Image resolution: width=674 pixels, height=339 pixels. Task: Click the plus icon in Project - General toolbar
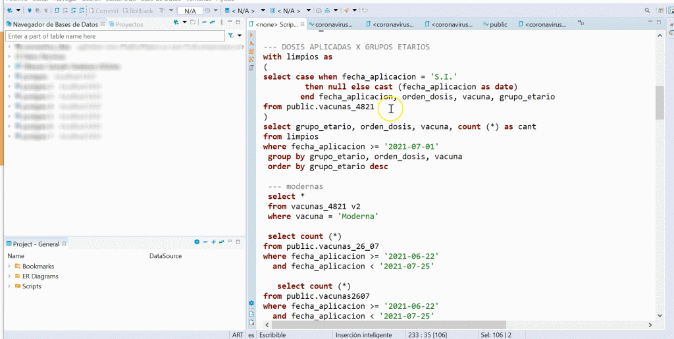click(x=213, y=242)
